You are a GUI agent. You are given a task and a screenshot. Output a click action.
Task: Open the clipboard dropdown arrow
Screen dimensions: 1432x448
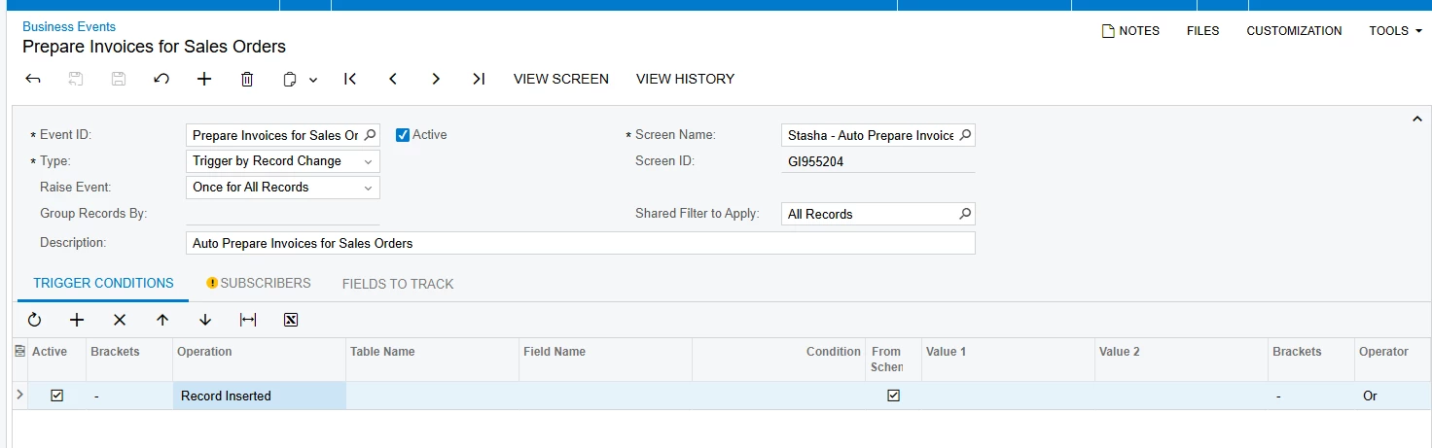313,80
